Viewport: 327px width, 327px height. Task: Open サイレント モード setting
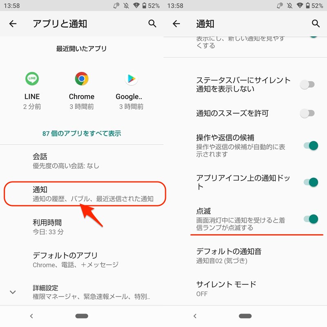(x=245, y=289)
